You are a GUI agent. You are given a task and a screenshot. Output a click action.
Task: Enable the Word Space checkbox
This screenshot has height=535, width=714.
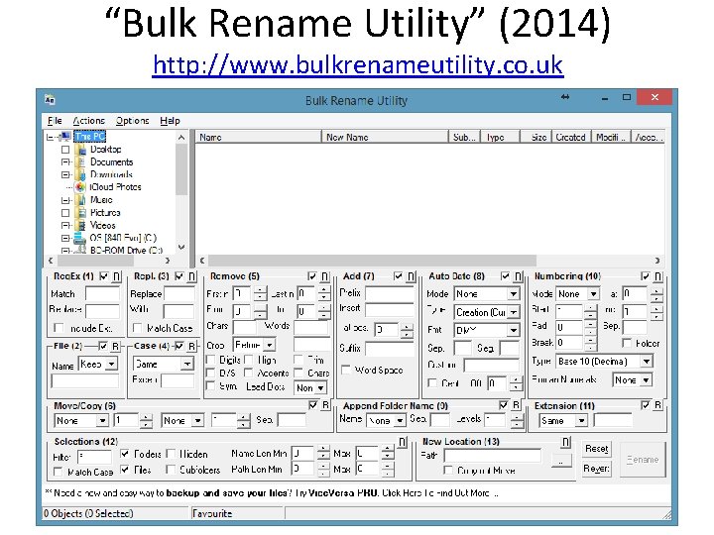click(x=346, y=370)
